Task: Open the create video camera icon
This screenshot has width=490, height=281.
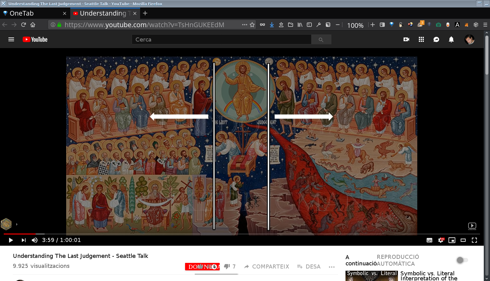Action: coord(406,39)
